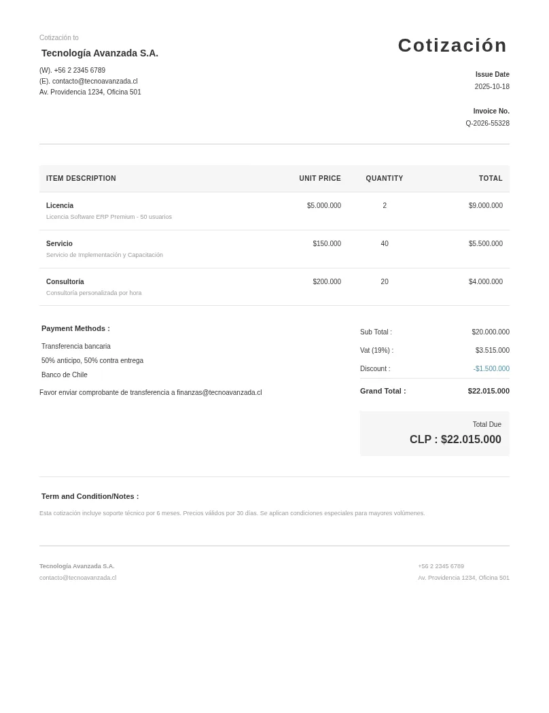
Task: Click the phone number +56 2 2345 6789 in header
Action: tap(79, 70)
